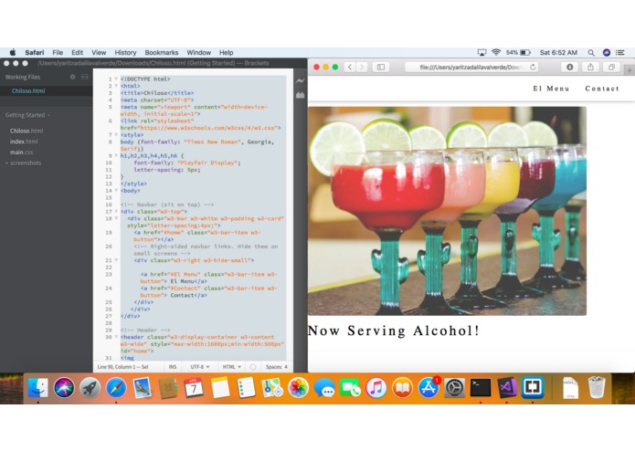Open Messages in the Dock
This screenshot has height=451, width=635.
click(324, 387)
